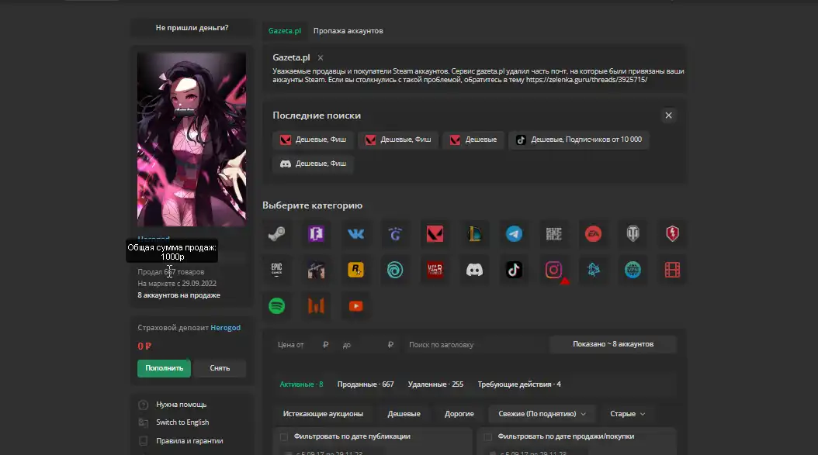Focus the Поиск по заголовку search field

click(475, 344)
